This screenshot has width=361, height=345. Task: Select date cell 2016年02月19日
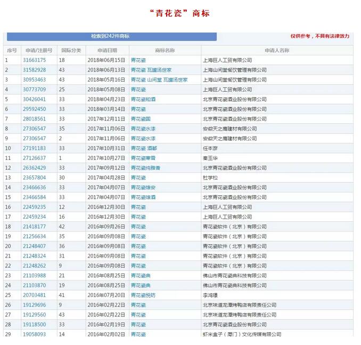(106, 325)
